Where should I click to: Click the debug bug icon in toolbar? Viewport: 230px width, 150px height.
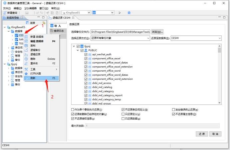[129, 13]
